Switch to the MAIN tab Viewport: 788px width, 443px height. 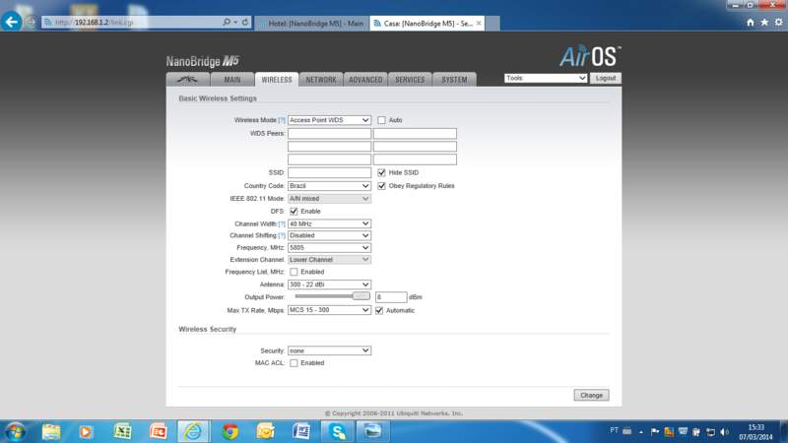(232, 80)
